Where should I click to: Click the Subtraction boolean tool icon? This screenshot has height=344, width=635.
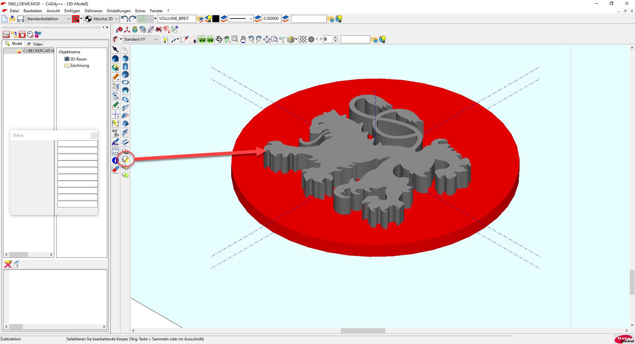pyautogui.click(x=125, y=159)
